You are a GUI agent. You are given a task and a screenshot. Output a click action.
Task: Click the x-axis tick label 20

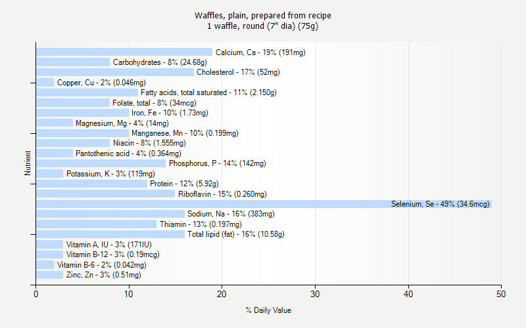pos(222,294)
